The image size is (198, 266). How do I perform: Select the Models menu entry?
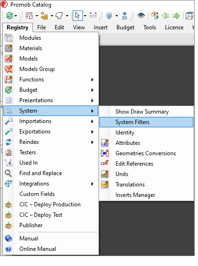tap(51, 59)
